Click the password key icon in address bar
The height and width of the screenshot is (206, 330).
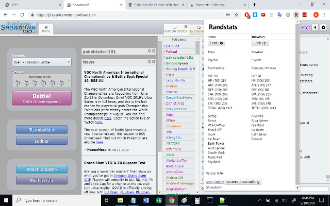coord(228,15)
